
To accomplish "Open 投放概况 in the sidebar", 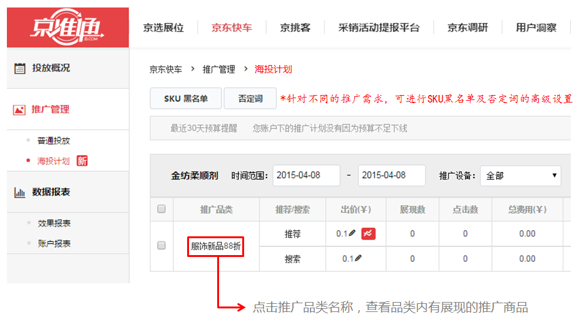I will pyautogui.click(x=51, y=68).
